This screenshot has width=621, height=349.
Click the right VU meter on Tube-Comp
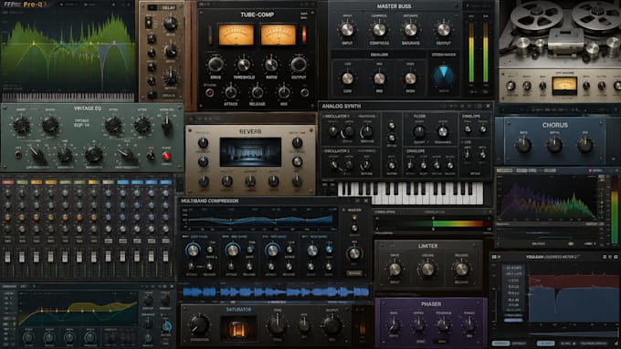pos(278,35)
